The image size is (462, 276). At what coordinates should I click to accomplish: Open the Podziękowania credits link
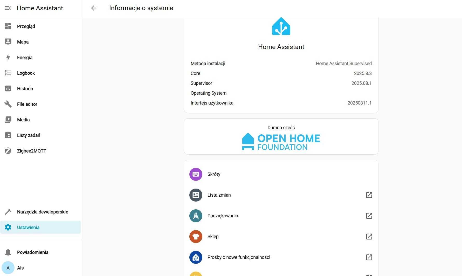tap(281, 216)
